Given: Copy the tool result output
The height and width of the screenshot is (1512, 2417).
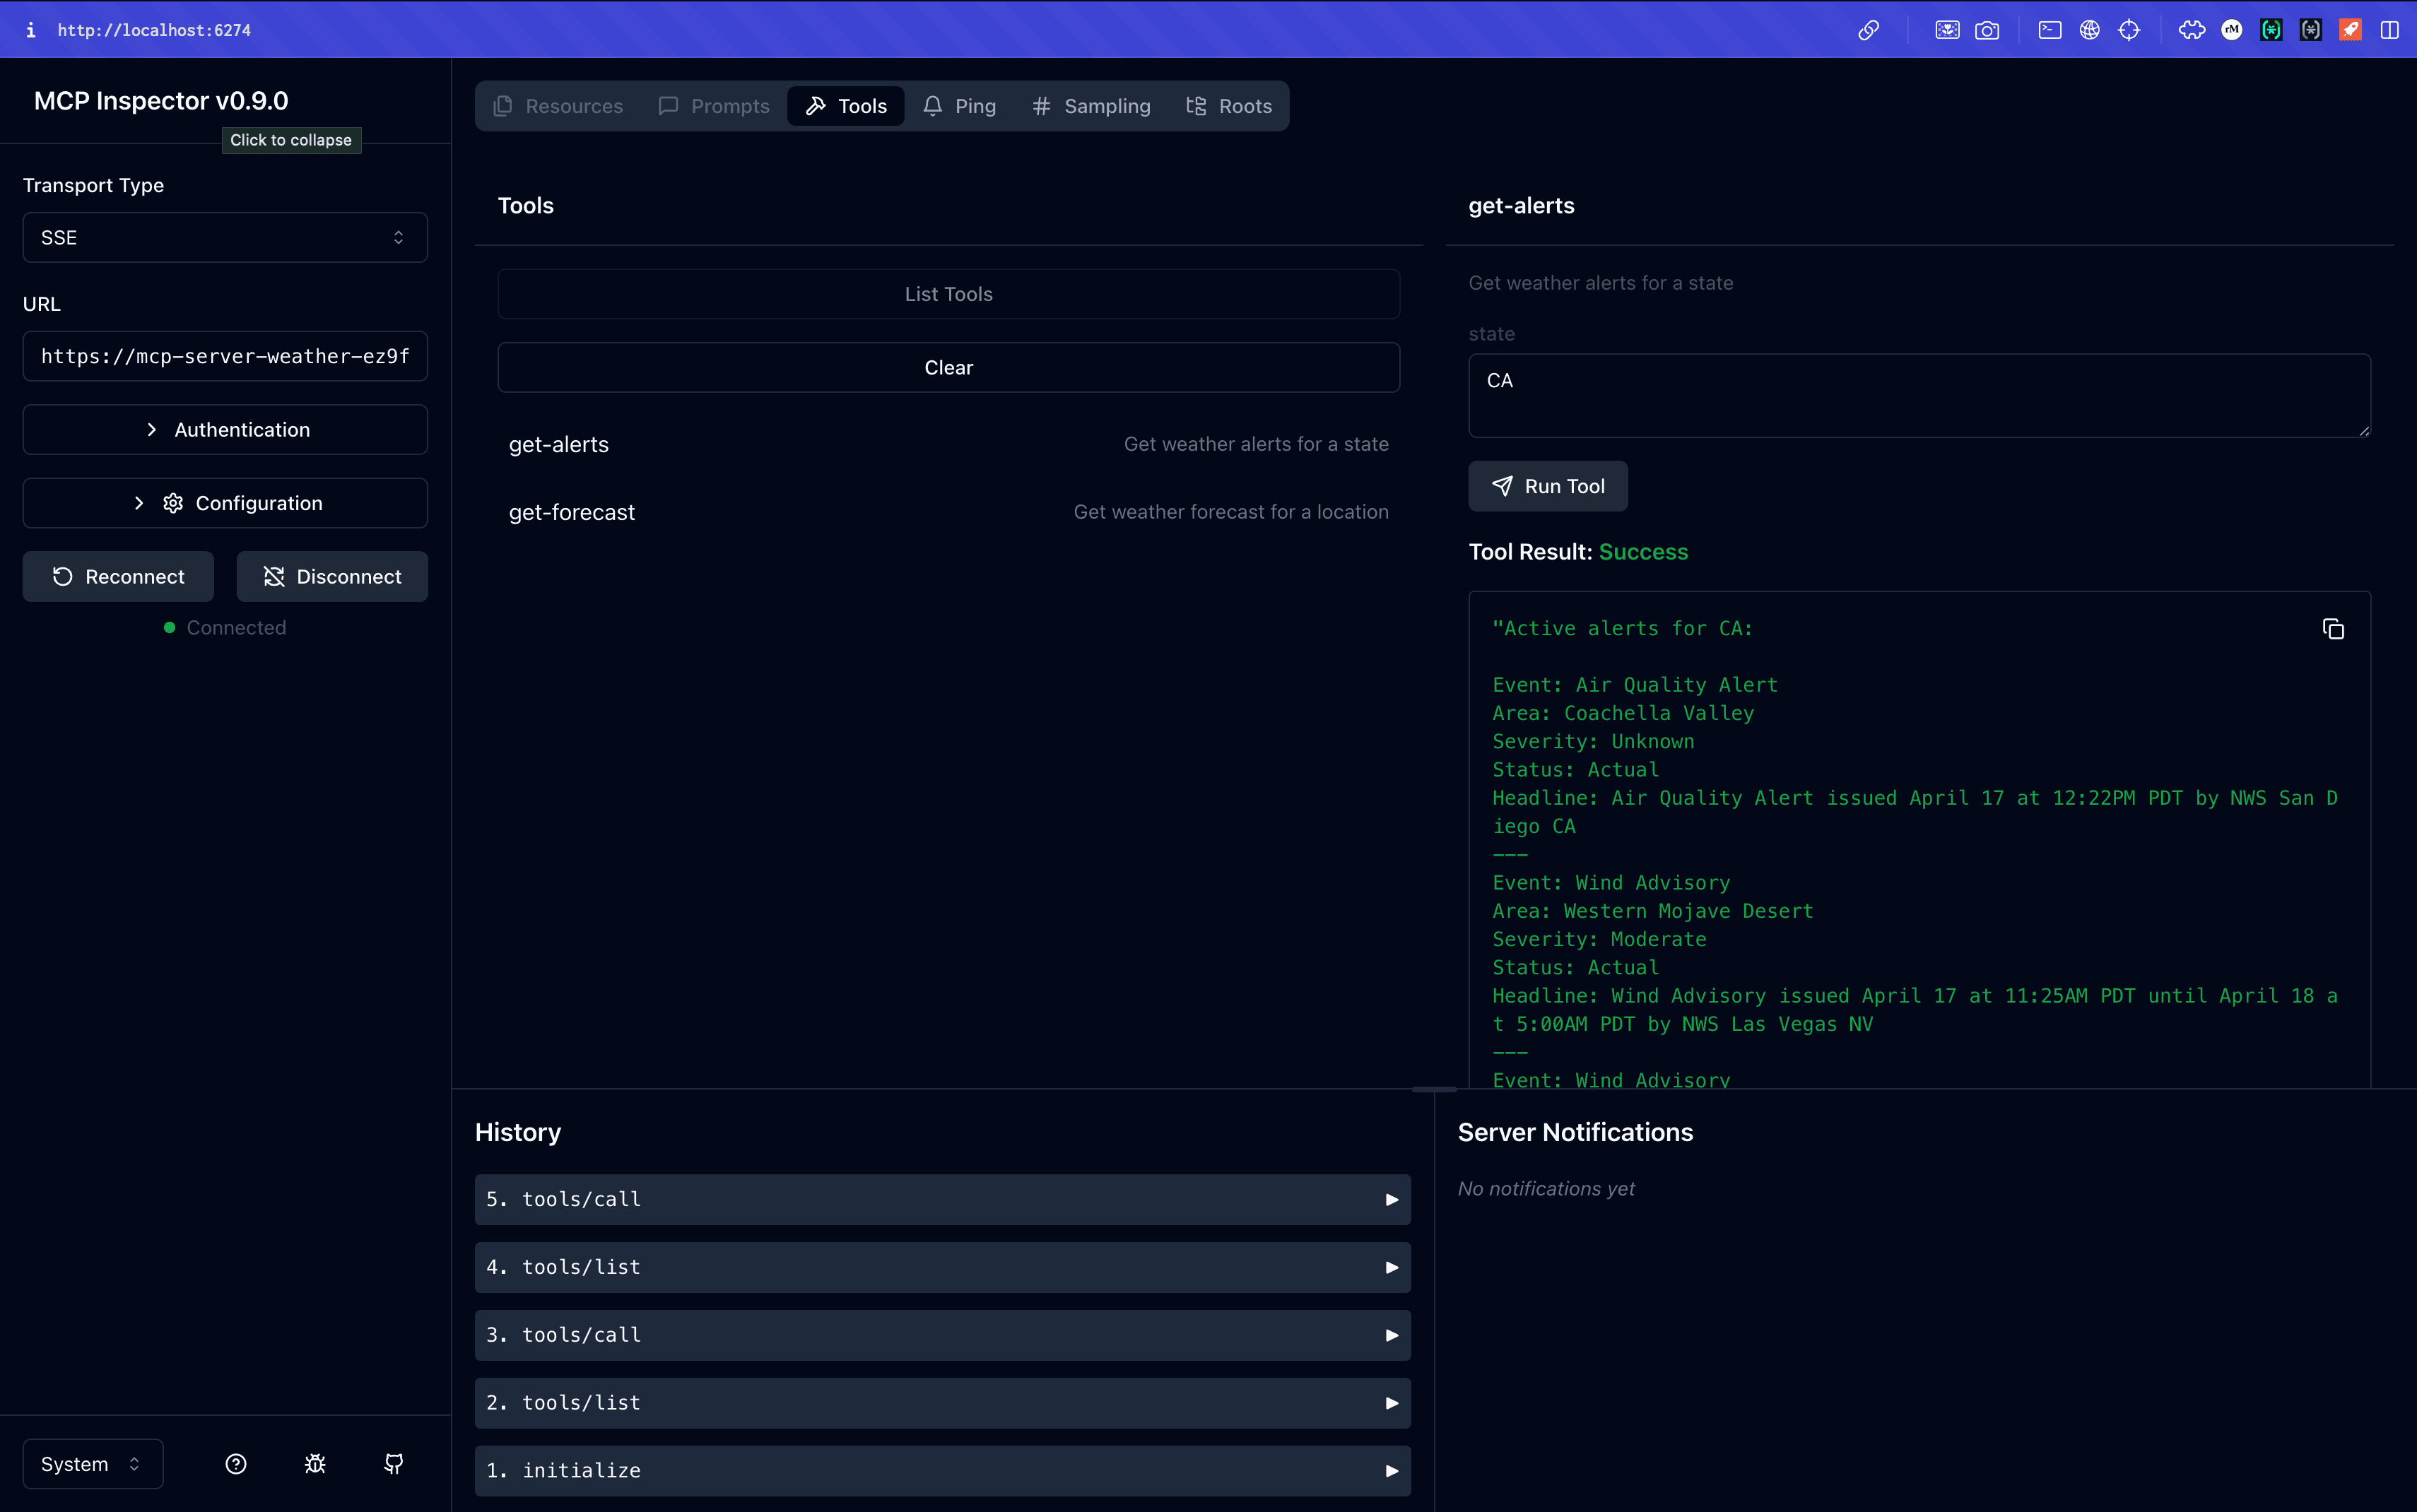Looking at the screenshot, I should [x=2333, y=628].
